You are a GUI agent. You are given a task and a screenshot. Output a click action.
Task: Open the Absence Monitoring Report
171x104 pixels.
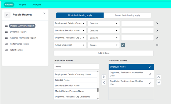[23, 38]
